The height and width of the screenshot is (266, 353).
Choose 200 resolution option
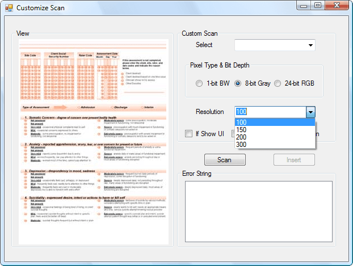click(x=275, y=137)
